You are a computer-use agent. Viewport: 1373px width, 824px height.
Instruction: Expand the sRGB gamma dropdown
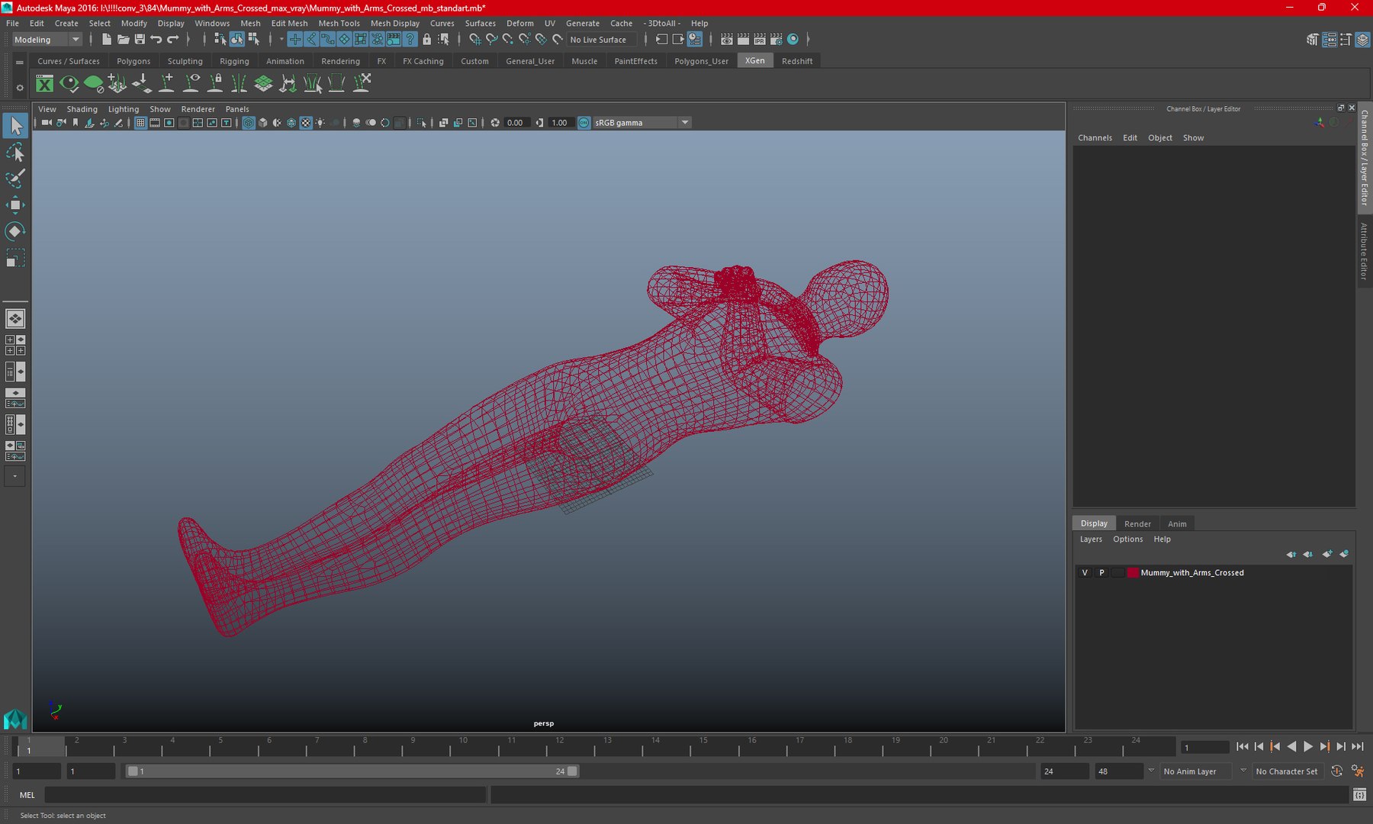[685, 123]
